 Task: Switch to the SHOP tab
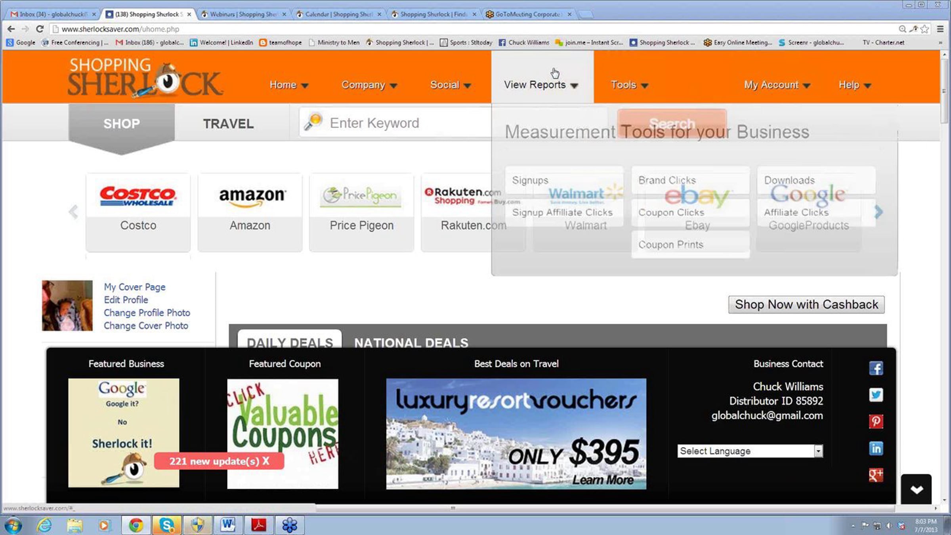(122, 124)
